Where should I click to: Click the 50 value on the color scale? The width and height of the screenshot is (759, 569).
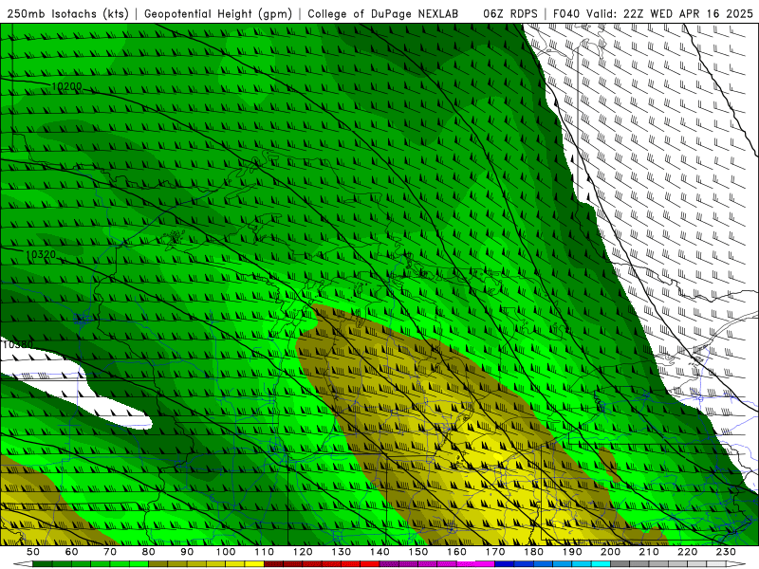click(x=33, y=552)
